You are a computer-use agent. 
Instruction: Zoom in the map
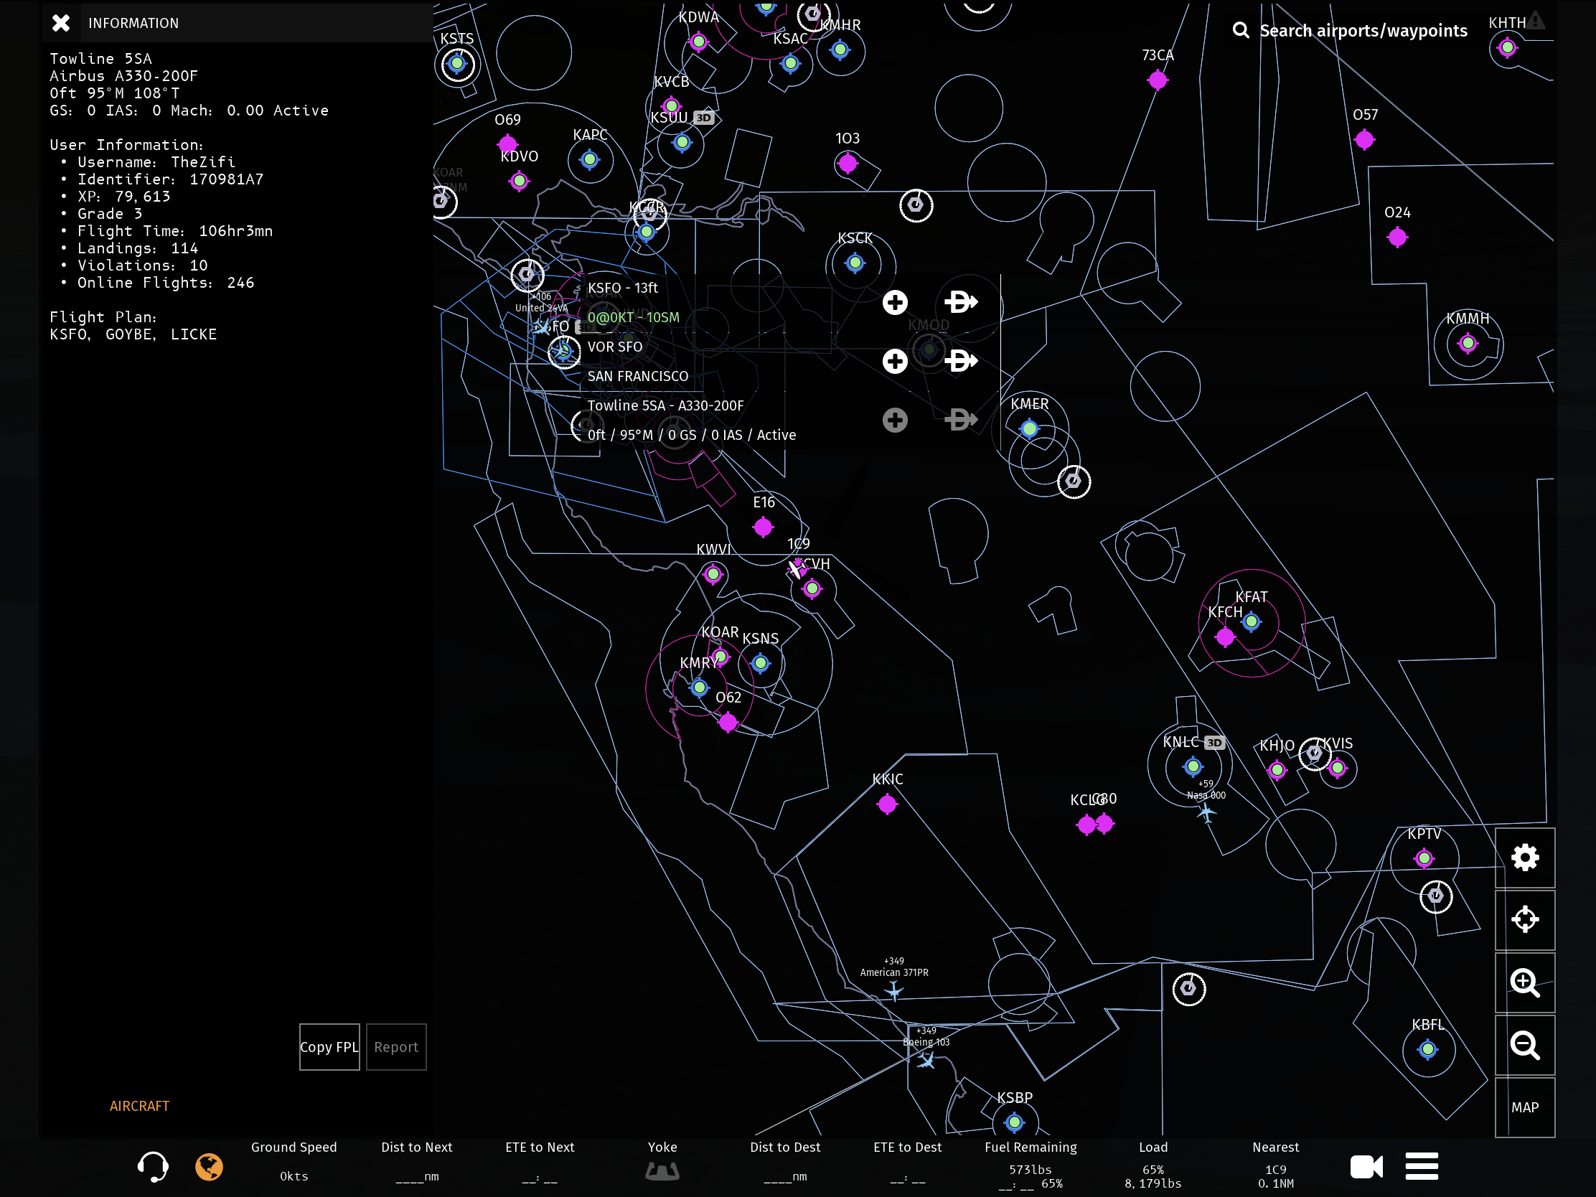(x=1524, y=982)
